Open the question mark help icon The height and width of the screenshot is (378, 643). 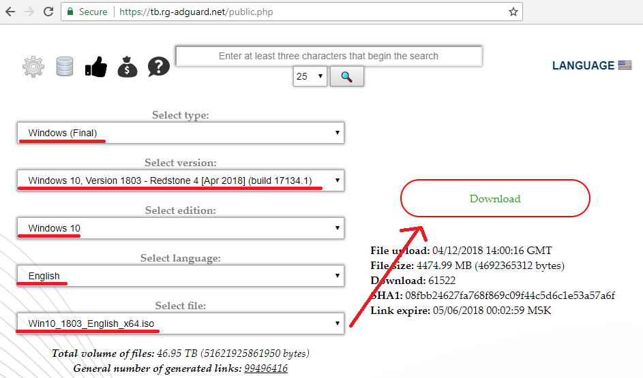[159, 66]
